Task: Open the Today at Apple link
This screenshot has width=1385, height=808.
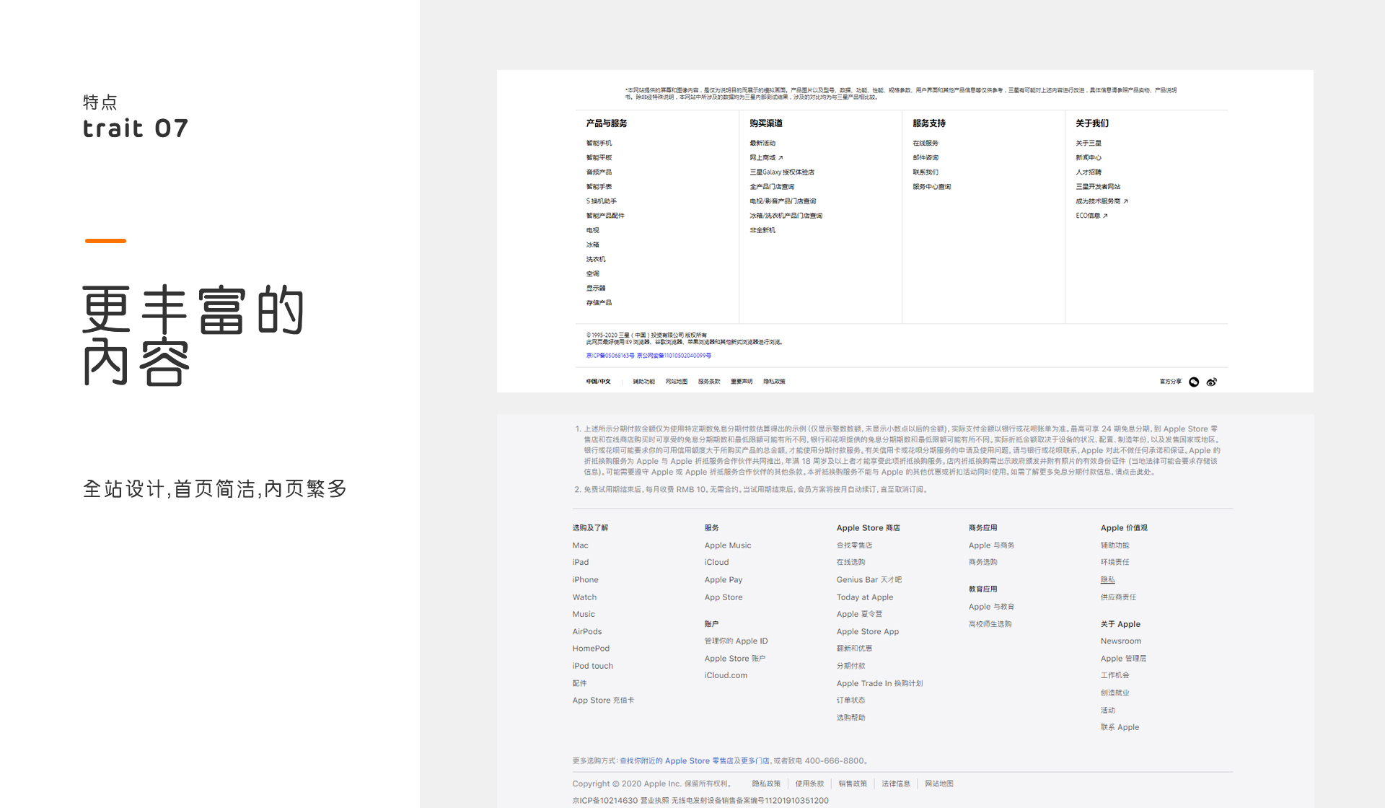Action: click(865, 597)
